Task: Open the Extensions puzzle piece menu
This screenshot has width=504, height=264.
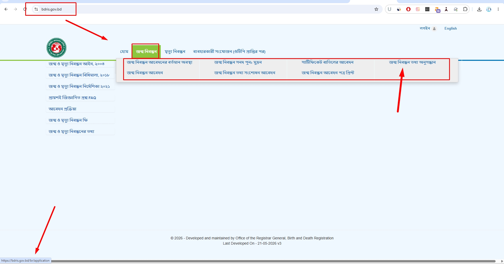Action: (465, 9)
